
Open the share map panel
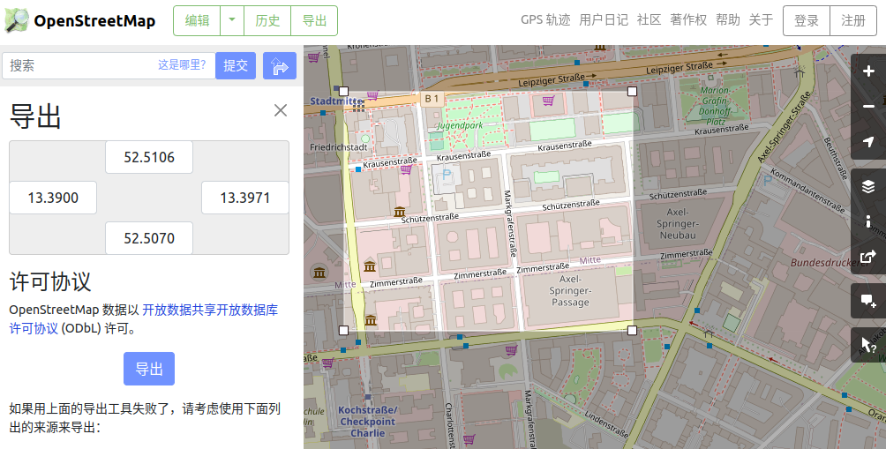(x=868, y=257)
